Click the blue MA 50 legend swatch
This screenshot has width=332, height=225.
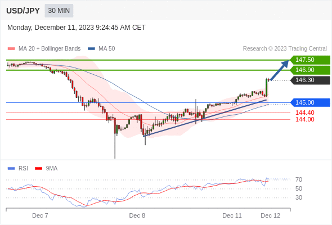[92, 49]
